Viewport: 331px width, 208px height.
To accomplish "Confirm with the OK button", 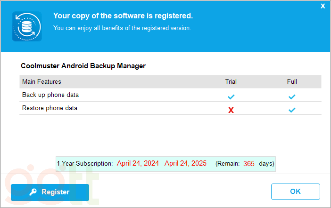I will tap(295, 192).
